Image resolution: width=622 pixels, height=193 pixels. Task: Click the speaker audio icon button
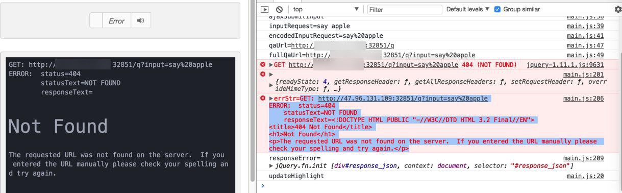click(141, 20)
